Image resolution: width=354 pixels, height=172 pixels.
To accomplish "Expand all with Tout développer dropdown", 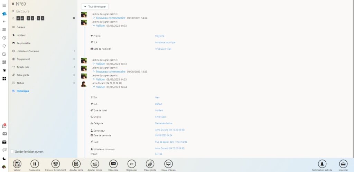I will click(x=94, y=6).
